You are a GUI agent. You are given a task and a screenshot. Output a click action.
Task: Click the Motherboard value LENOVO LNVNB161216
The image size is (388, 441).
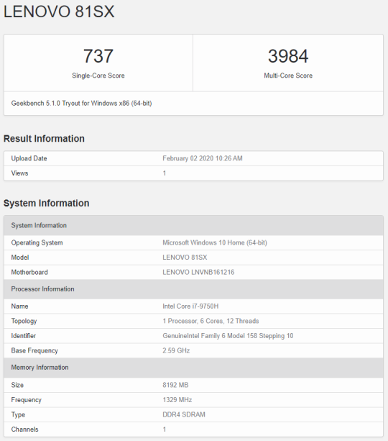pos(198,272)
